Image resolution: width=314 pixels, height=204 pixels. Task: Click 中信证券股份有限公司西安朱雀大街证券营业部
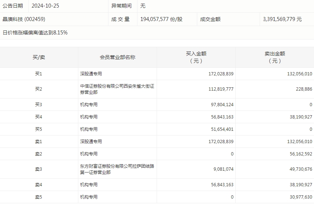click(117, 89)
